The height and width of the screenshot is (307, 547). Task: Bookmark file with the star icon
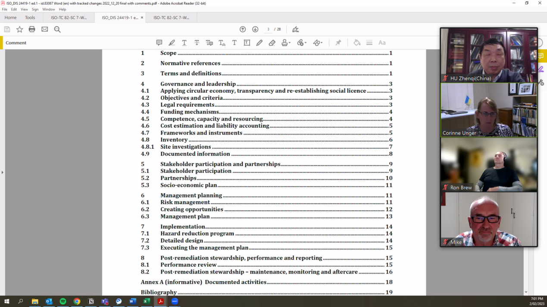pos(19,29)
